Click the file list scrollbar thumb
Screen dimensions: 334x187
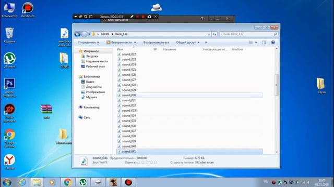[x=277, y=85]
